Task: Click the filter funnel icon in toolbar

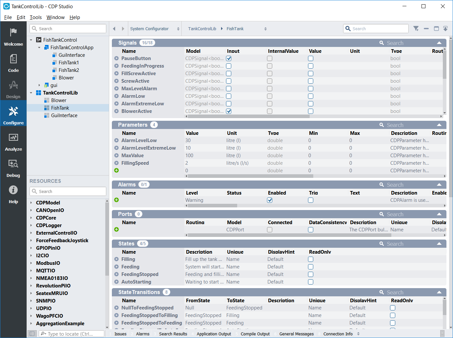Action: coord(416,29)
